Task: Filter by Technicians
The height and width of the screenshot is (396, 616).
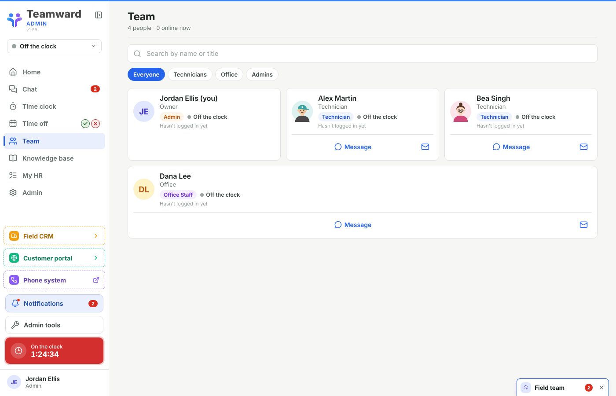Action: coord(190,74)
